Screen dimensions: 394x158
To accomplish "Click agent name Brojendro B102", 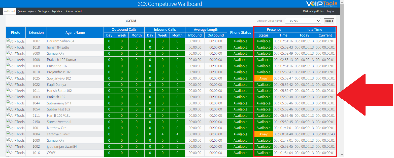I will tap(59, 72).
